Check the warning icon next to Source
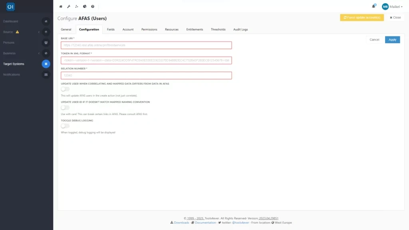Viewport: 409px width, 230px height. [x=18, y=32]
